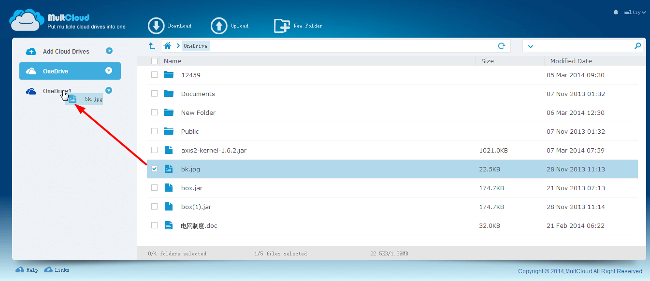
Task: Open the OneDrive drive dropdown arrow
Action: tap(109, 70)
